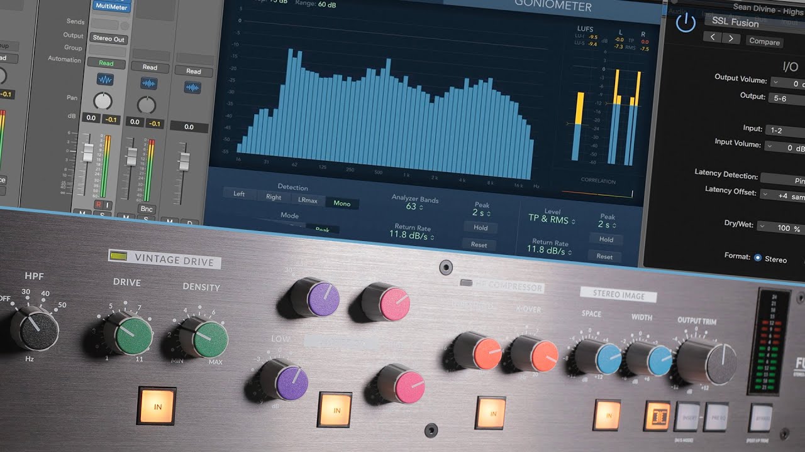Image resolution: width=805 pixels, height=452 pixels.
Task: Click the pan knob on the Bnc strip
Action: click(x=146, y=104)
